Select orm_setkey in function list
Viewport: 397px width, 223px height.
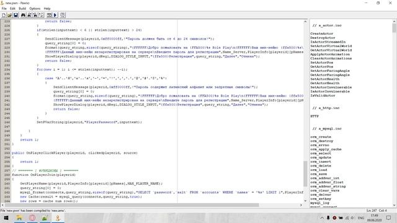pyautogui.click(x=321, y=199)
